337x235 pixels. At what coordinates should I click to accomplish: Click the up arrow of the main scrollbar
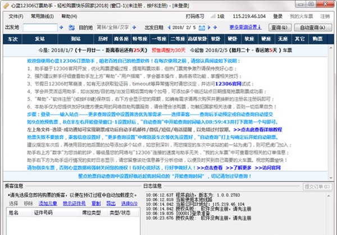331,48
